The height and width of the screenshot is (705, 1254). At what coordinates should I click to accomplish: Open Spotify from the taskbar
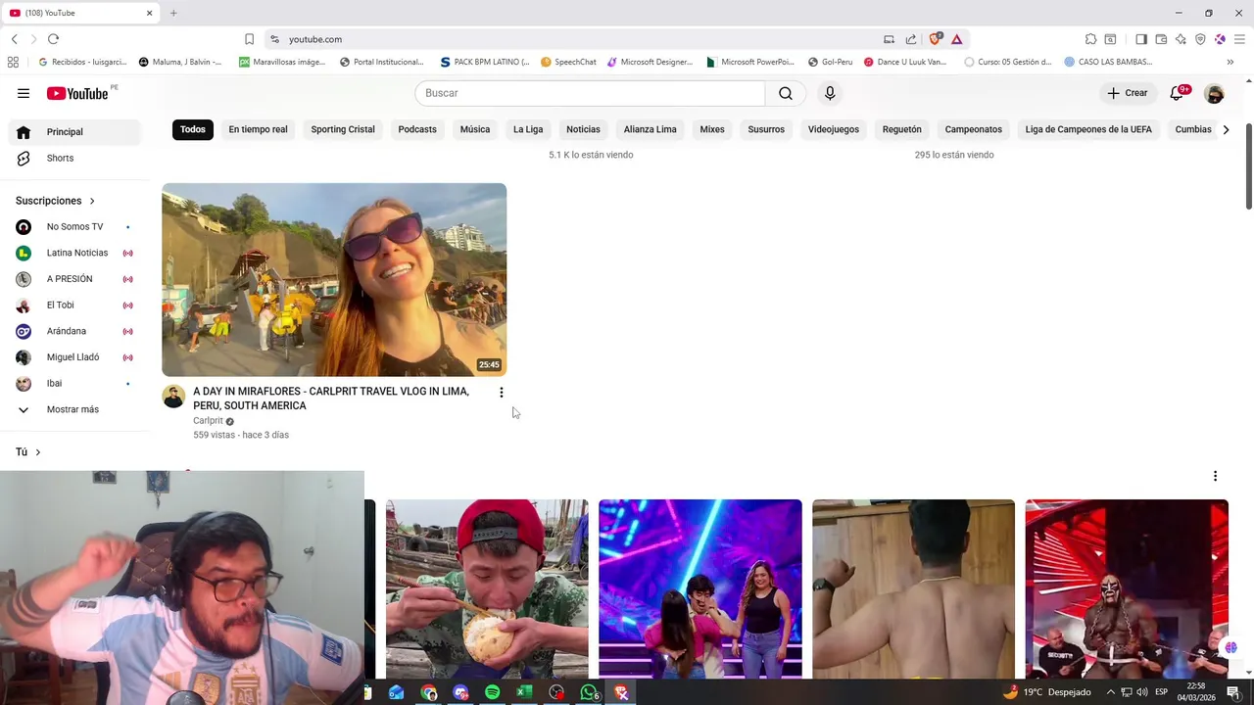[492, 692]
